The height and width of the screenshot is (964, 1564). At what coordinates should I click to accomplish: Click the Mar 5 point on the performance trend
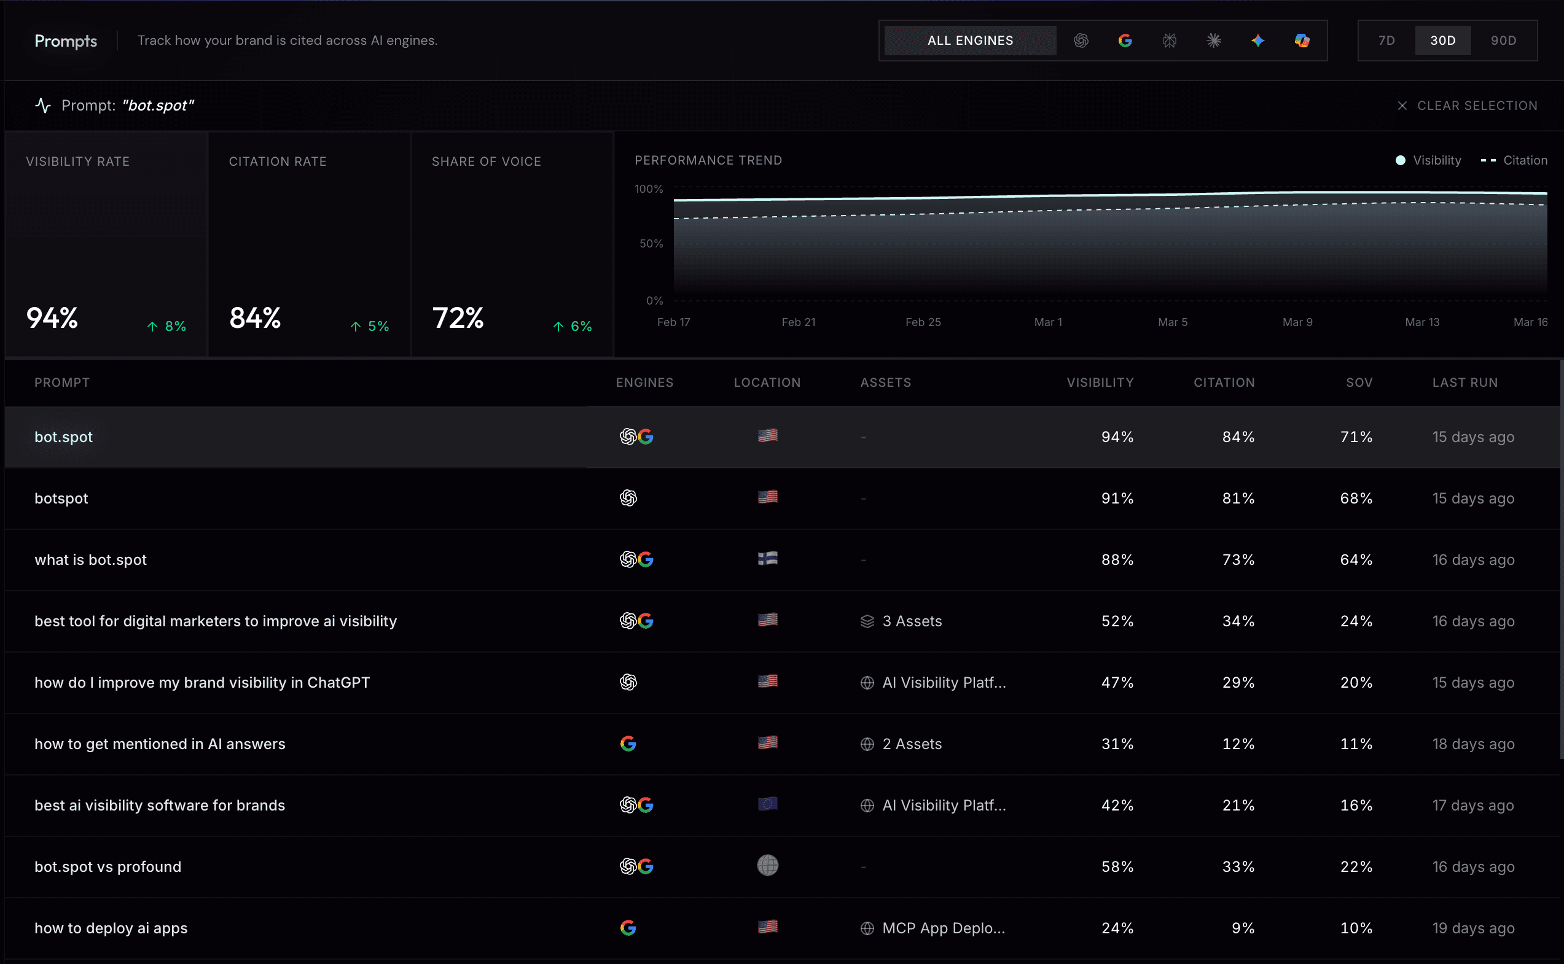pyautogui.click(x=1172, y=195)
